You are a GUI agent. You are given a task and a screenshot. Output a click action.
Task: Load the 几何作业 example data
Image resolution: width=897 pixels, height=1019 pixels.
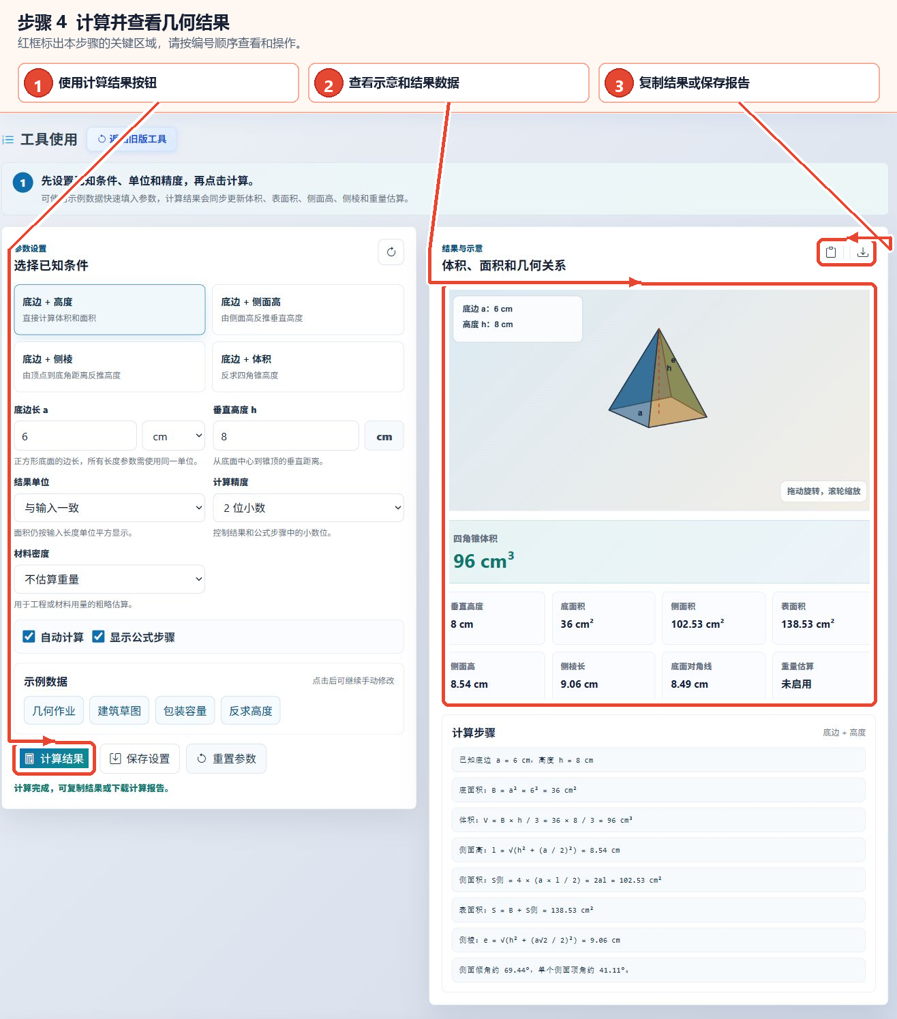tap(54, 711)
